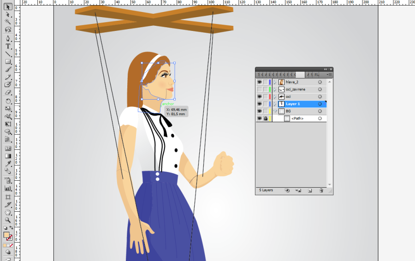This screenshot has height=261, width=415.
Task: Select the Zoom tool
Action: tap(8, 220)
